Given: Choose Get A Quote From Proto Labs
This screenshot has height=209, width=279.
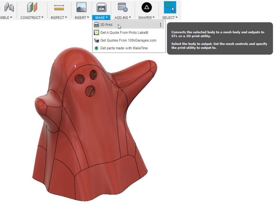Looking at the screenshot, I should pyautogui.click(x=129, y=33).
